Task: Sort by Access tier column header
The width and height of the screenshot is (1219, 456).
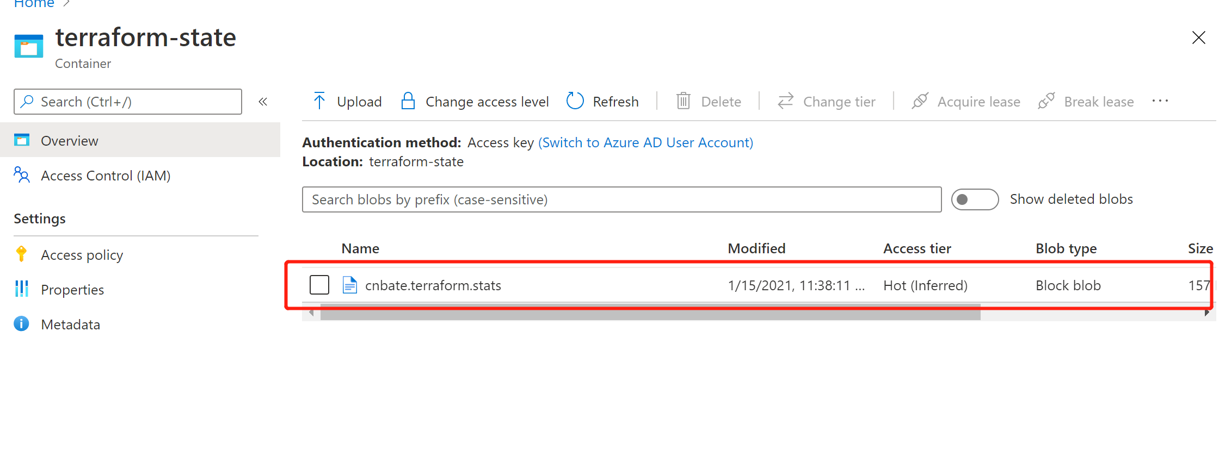Action: pyautogui.click(x=917, y=248)
